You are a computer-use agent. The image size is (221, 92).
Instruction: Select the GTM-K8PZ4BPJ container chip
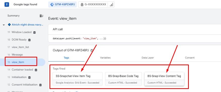tap(62, 4)
